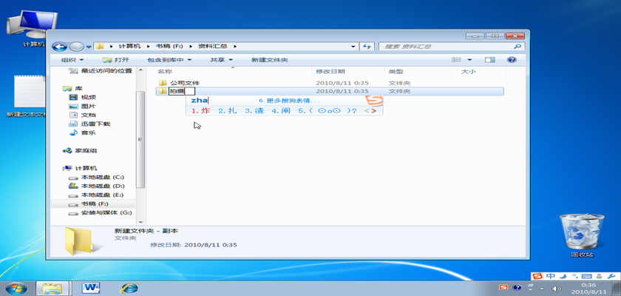Open the view options dropdown arrow
The image size is (621, 296).
pyautogui.click(x=471, y=59)
